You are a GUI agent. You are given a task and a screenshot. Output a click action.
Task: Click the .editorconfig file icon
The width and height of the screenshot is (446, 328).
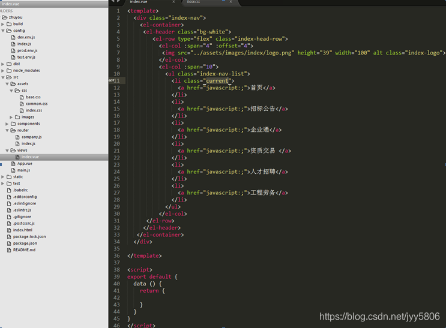pyautogui.click(x=9, y=197)
